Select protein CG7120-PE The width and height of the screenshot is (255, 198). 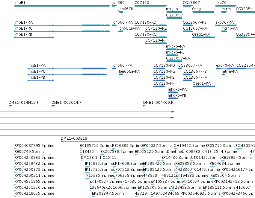point(159,80)
